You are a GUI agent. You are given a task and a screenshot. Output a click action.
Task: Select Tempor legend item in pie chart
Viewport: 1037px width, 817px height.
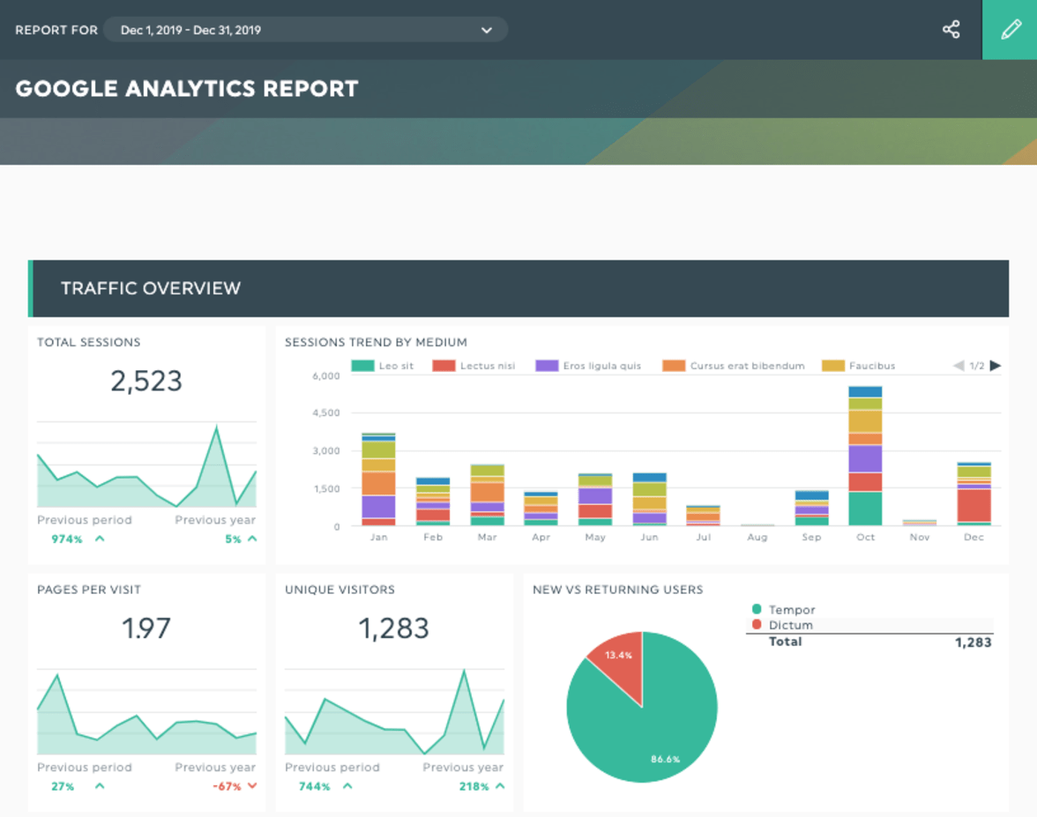[x=784, y=610]
